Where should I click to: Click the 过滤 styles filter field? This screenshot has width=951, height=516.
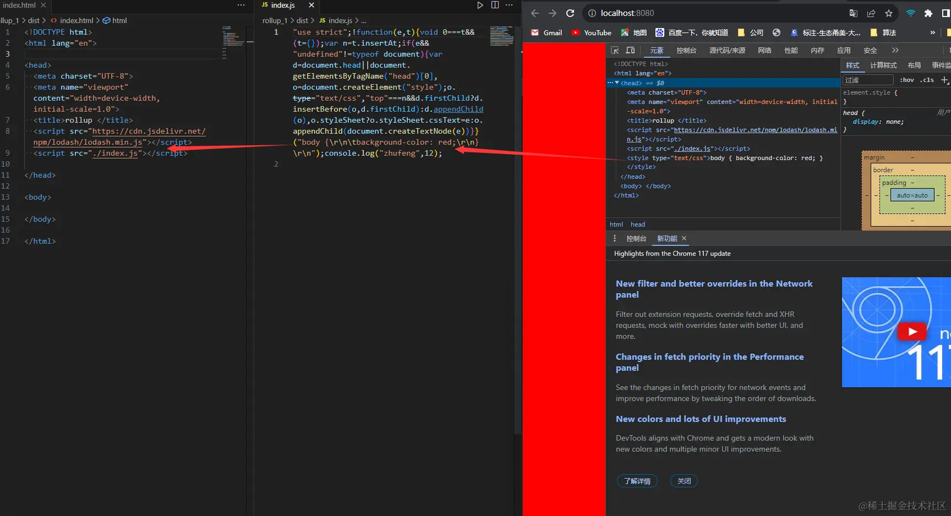(868, 80)
